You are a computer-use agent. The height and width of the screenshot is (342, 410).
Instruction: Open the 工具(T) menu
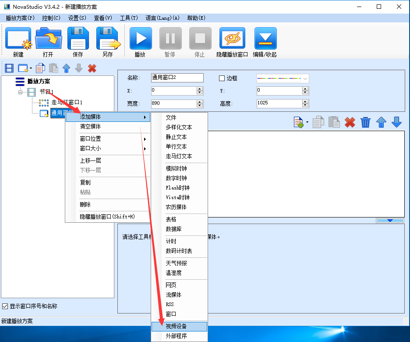[129, 18]
